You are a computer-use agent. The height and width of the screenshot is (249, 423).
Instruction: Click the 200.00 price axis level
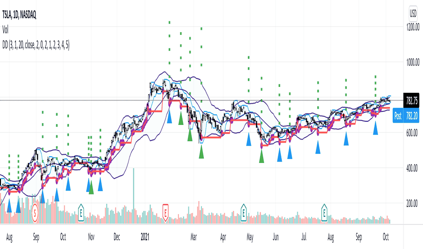point(412,204)
